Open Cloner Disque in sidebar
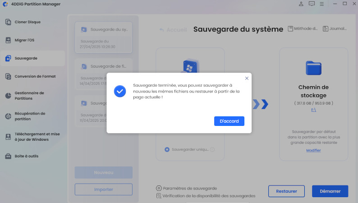Screen dimensions: 358x203 coord(32,22)
